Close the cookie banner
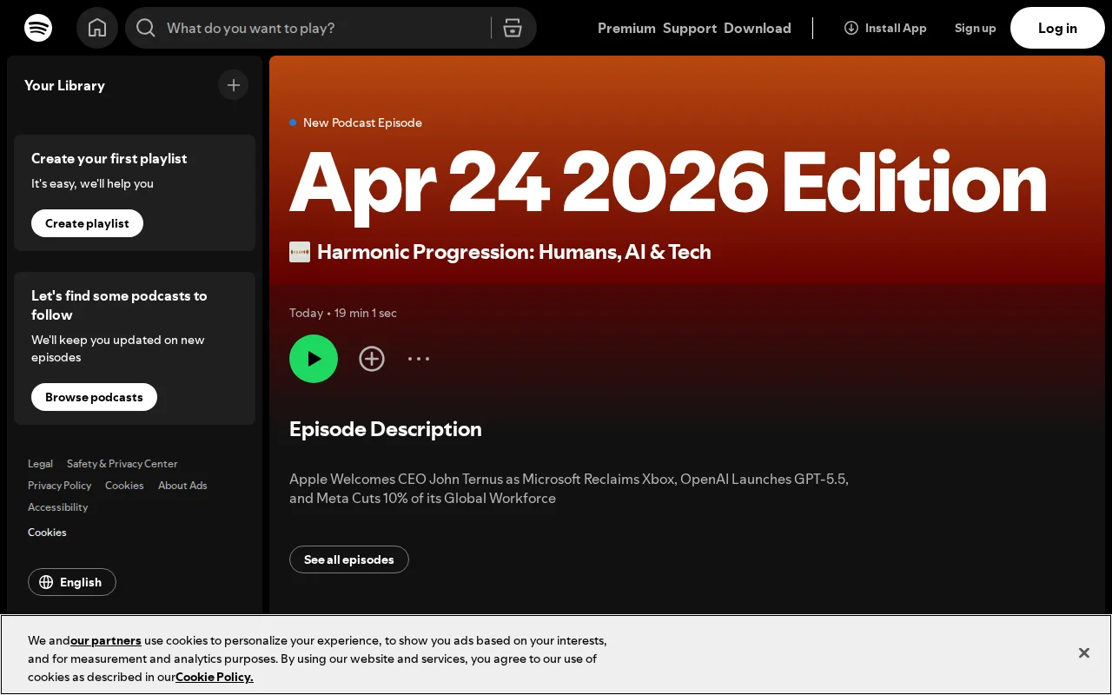 tap(1084, 652)
